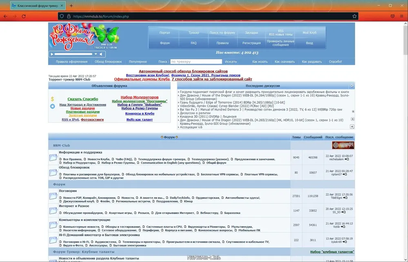Open the Регистрация navigation menu item
Screen dimensions: 408x262
coord(251,43)
